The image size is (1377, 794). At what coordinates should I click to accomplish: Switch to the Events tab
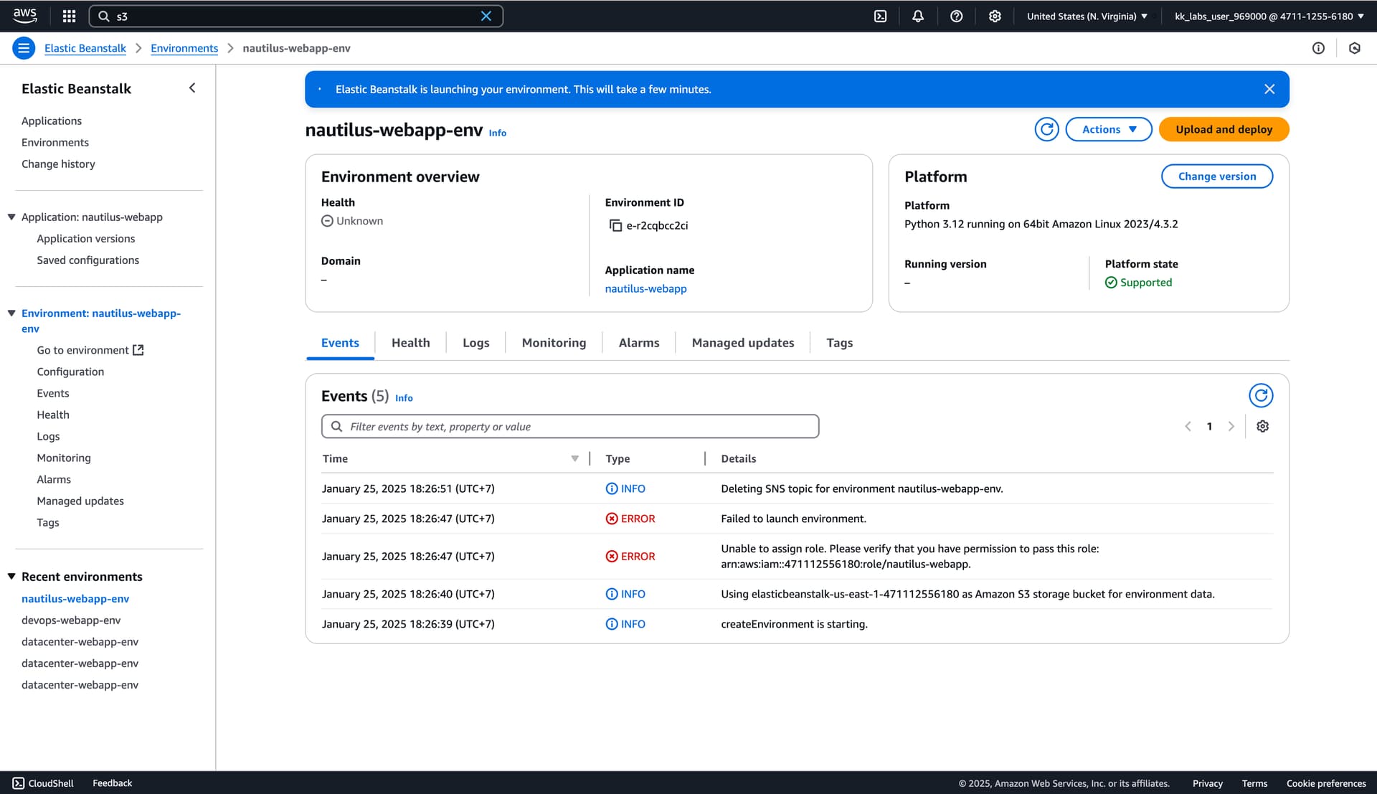[340, 343]
